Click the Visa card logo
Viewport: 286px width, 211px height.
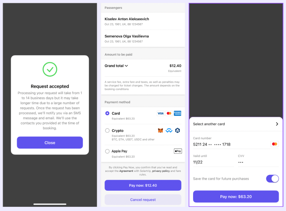(160, 113)
